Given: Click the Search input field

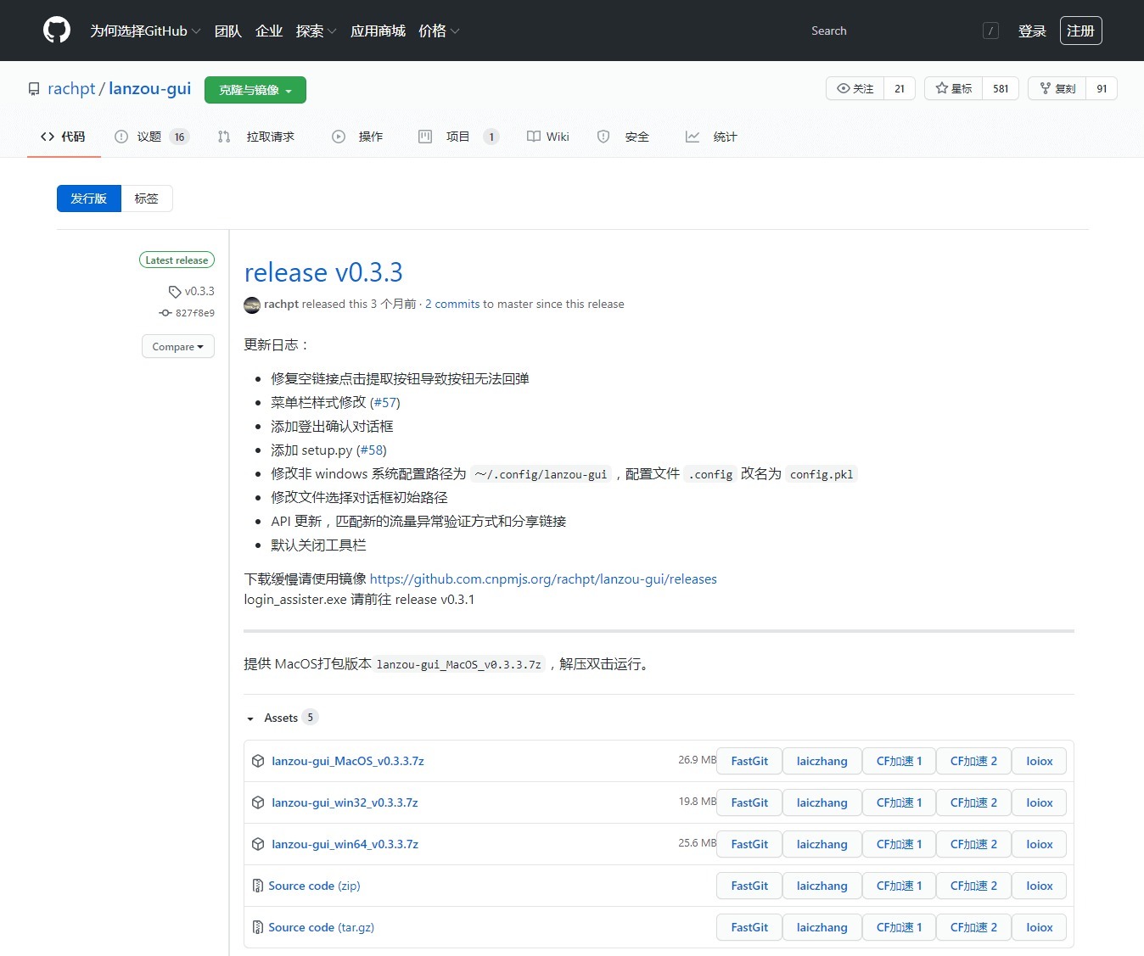Looking at the screenshot, I should (x=891, y=31).
